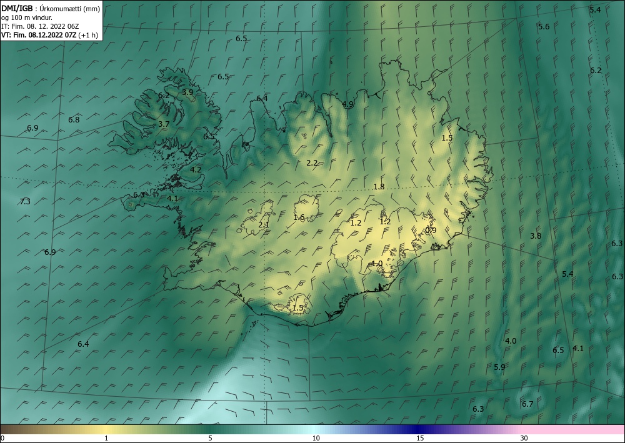Click the 1.8 value label
The width and height of the screenshot is (625, 443).
click(x=379, y=187)
